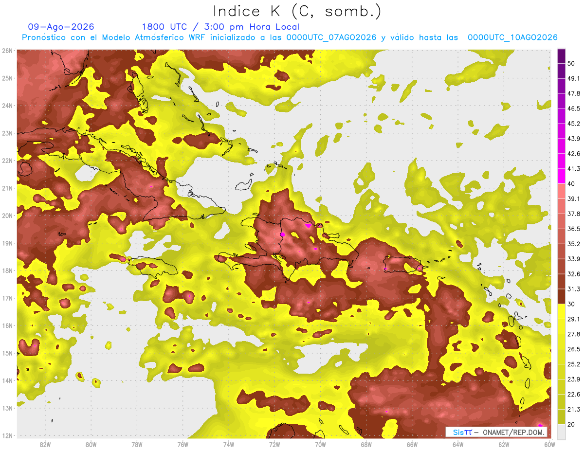Click the color scale value "45.2"

click(x=573, y=124)
